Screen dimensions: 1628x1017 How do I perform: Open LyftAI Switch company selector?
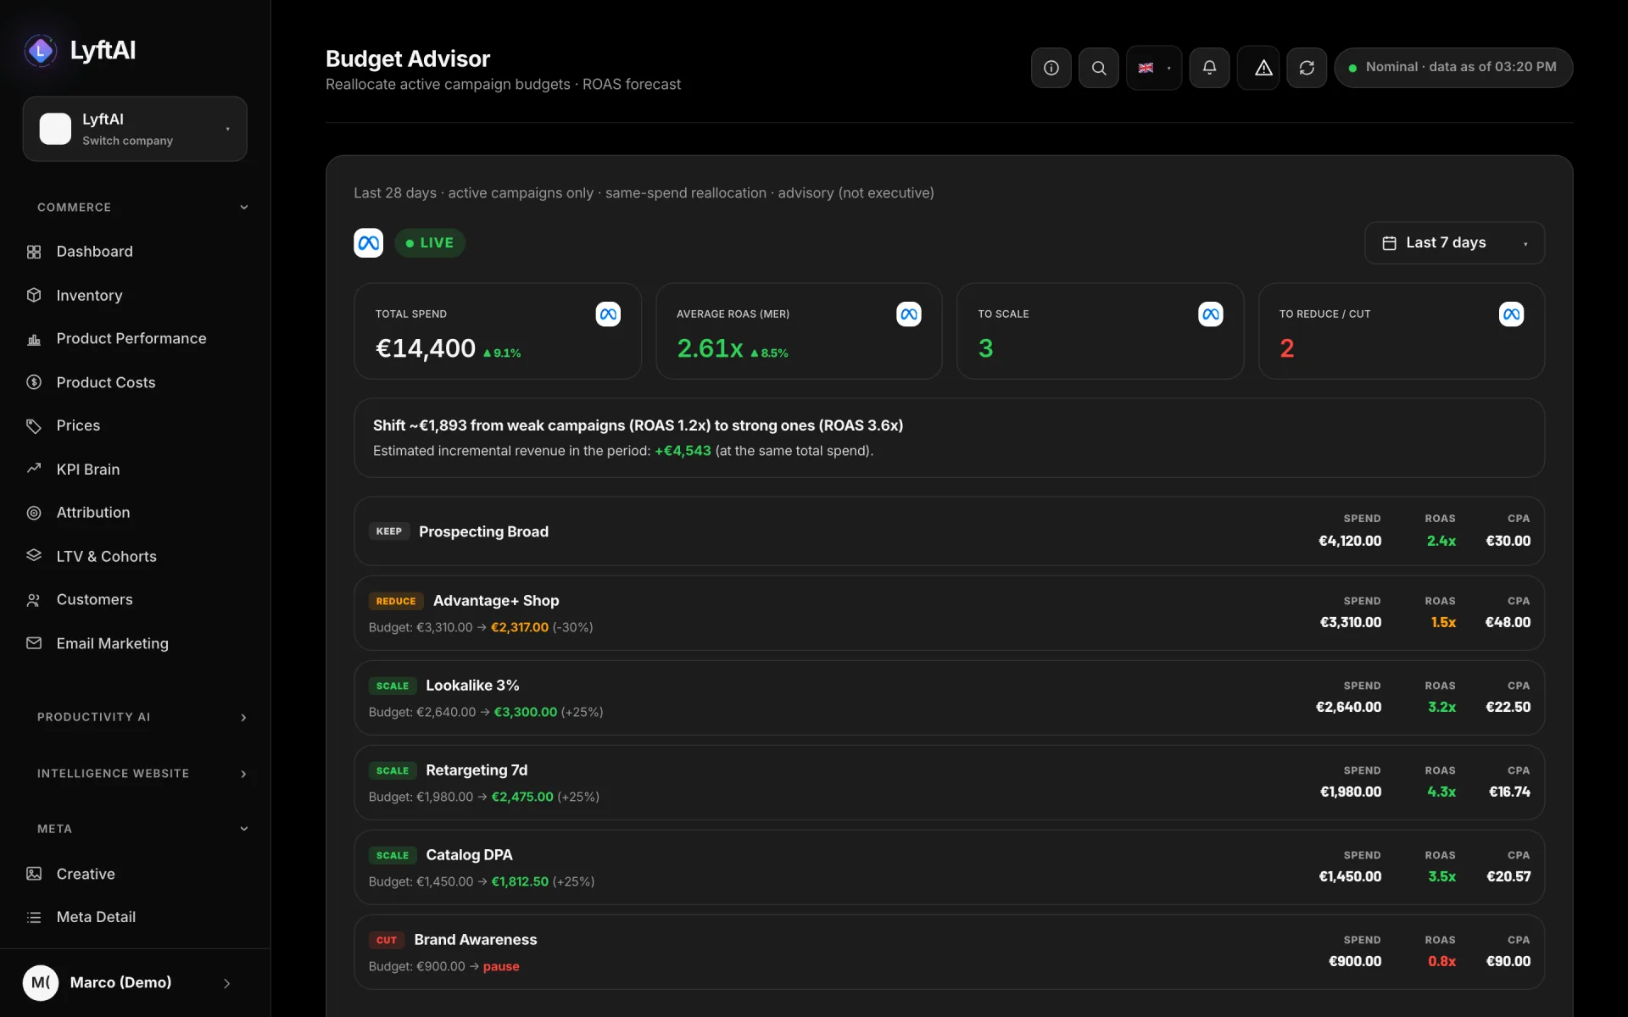coord(135,129)
